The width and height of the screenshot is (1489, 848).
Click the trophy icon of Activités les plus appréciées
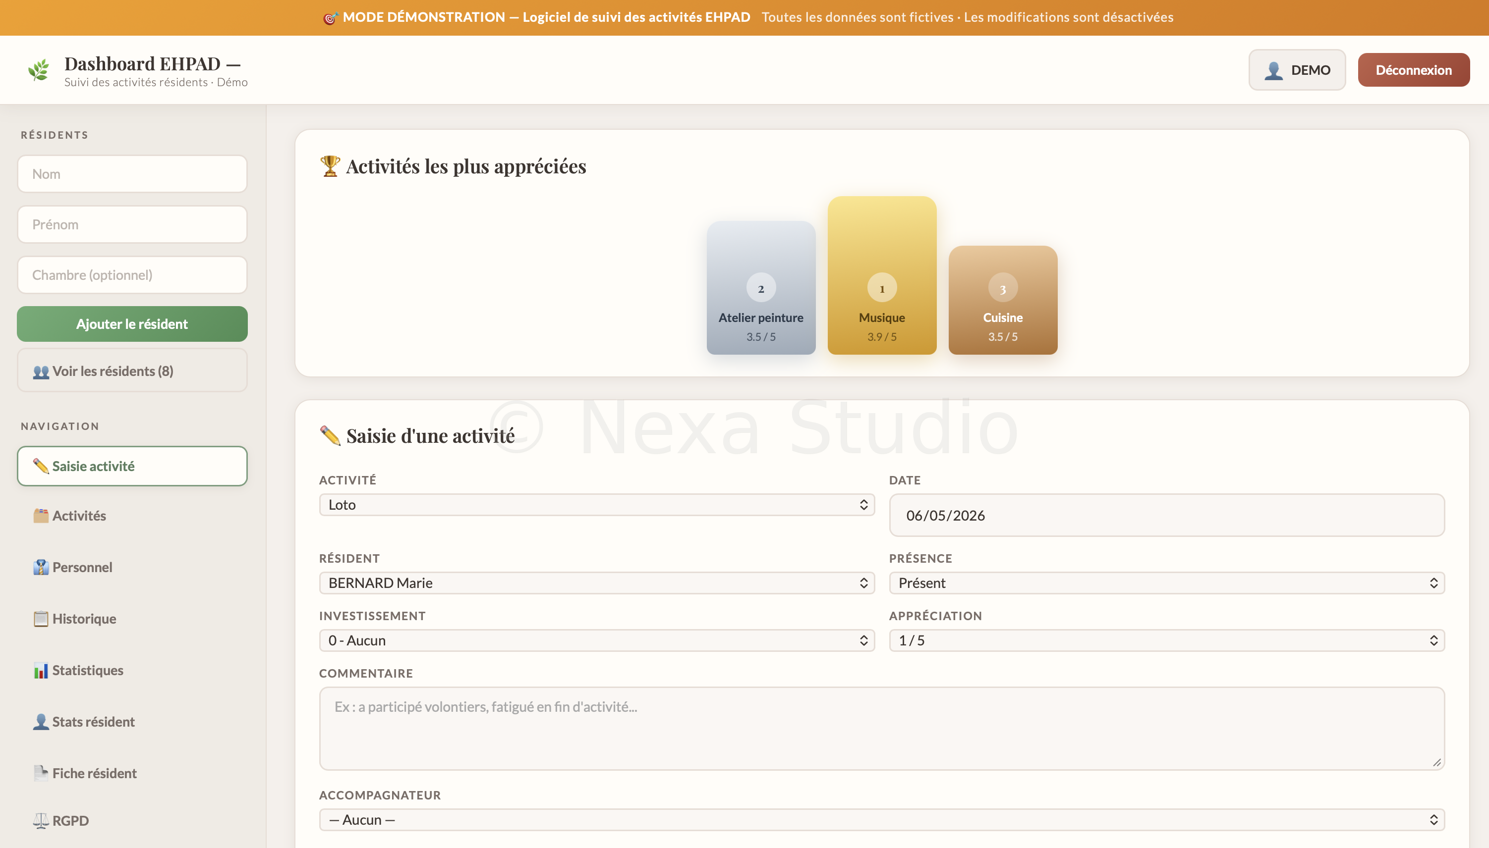(x=330, y=166)
